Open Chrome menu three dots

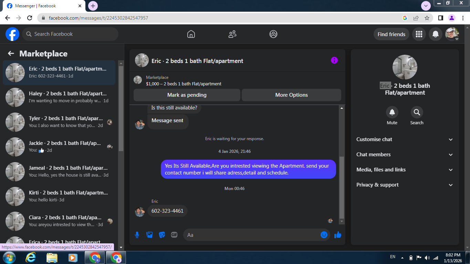click(x=463, y=18)
